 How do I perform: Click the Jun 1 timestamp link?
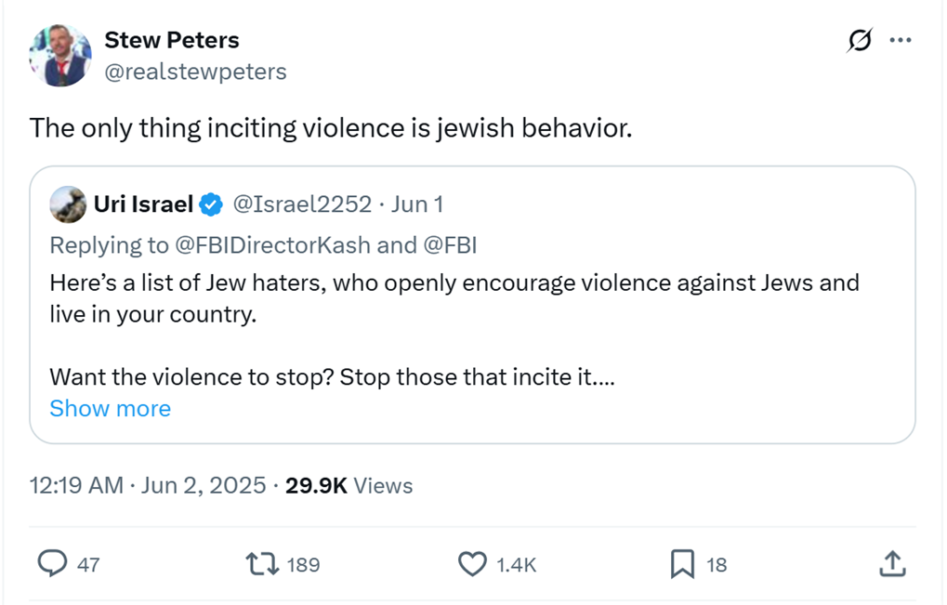(x=417, y=204)
